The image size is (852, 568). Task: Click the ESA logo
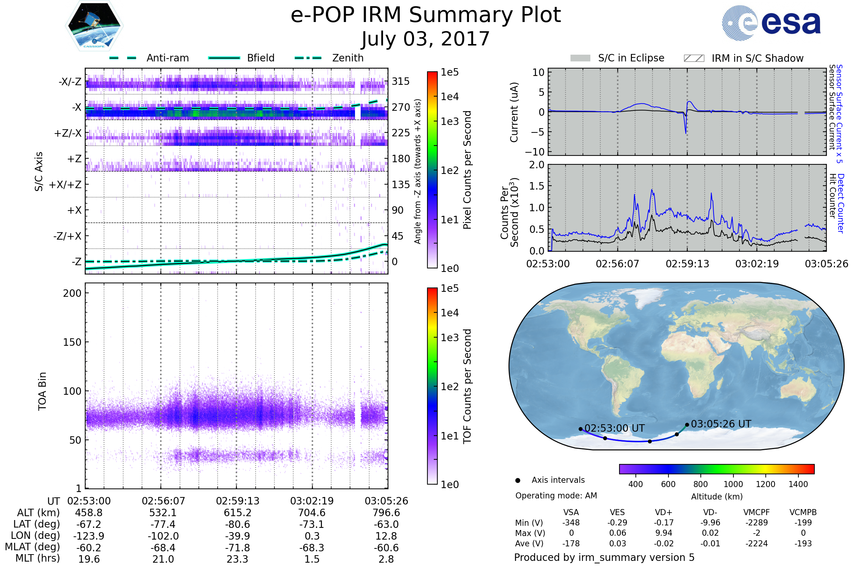click(x=771, y=23)
